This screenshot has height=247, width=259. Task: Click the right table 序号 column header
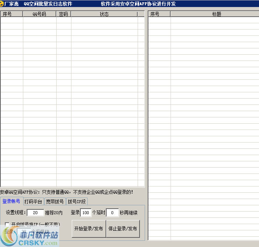pos(159,14)
